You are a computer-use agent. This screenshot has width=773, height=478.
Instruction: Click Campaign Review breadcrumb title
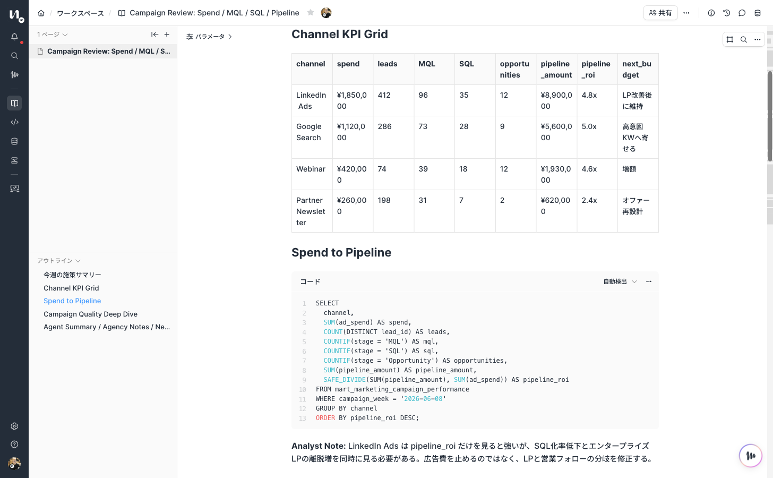click(214, 13)
